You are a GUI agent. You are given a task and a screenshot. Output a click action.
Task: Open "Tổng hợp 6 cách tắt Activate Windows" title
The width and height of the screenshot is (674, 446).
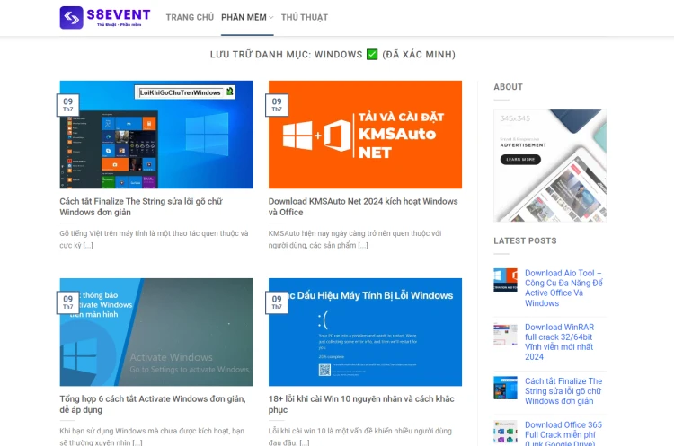tap(150, 404)
